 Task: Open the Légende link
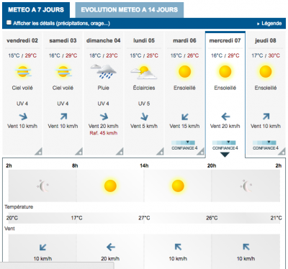point(271,24)
